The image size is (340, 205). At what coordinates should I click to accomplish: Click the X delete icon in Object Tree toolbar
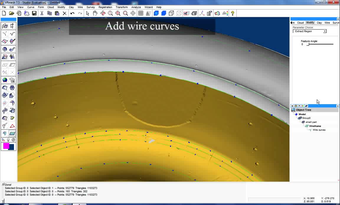tap(299, 106)
